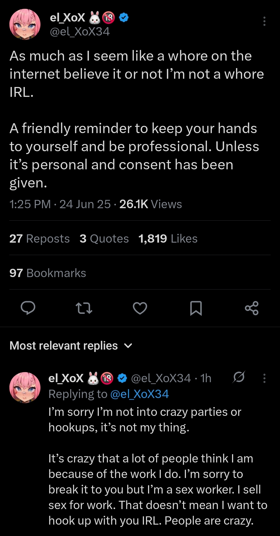Open main post author avatar
The image size is (280, 536).
[x=25, y=24]
